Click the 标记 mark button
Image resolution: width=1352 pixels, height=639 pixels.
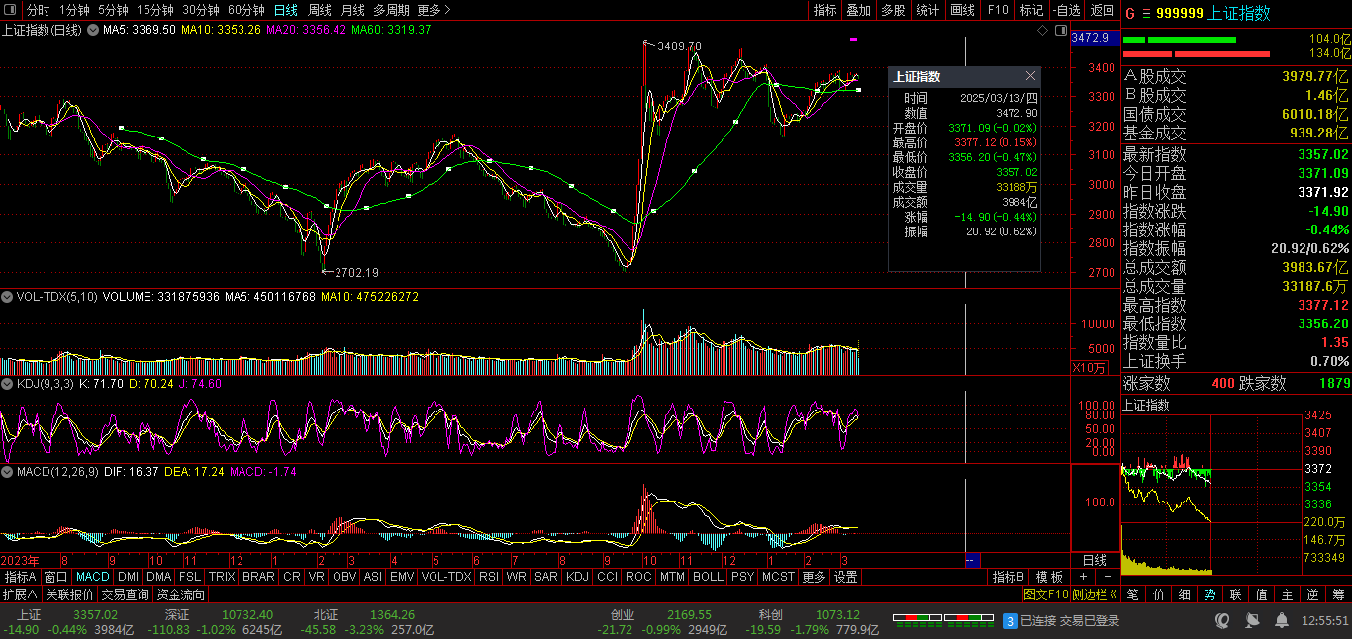click(x=1031, y=10)
